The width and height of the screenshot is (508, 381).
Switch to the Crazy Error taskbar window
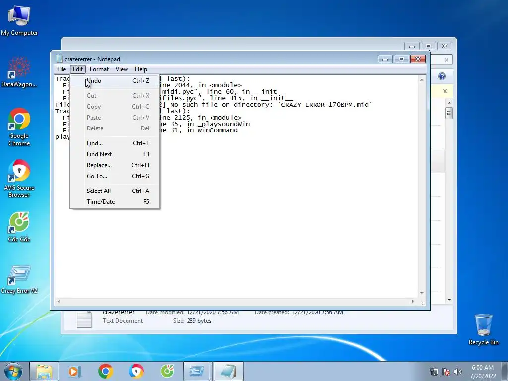[x=196, y=371]
